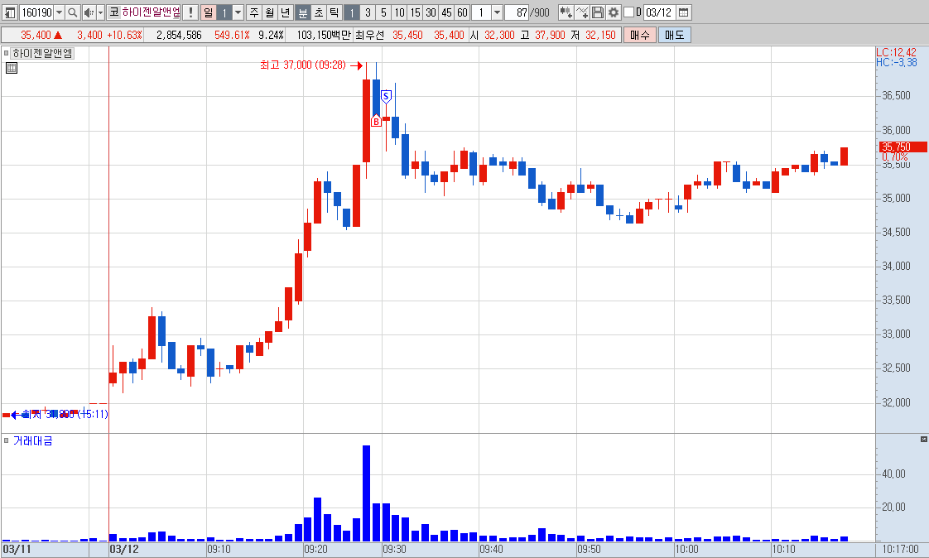Open the exclamation mark stock info icon

pos(190,12)
